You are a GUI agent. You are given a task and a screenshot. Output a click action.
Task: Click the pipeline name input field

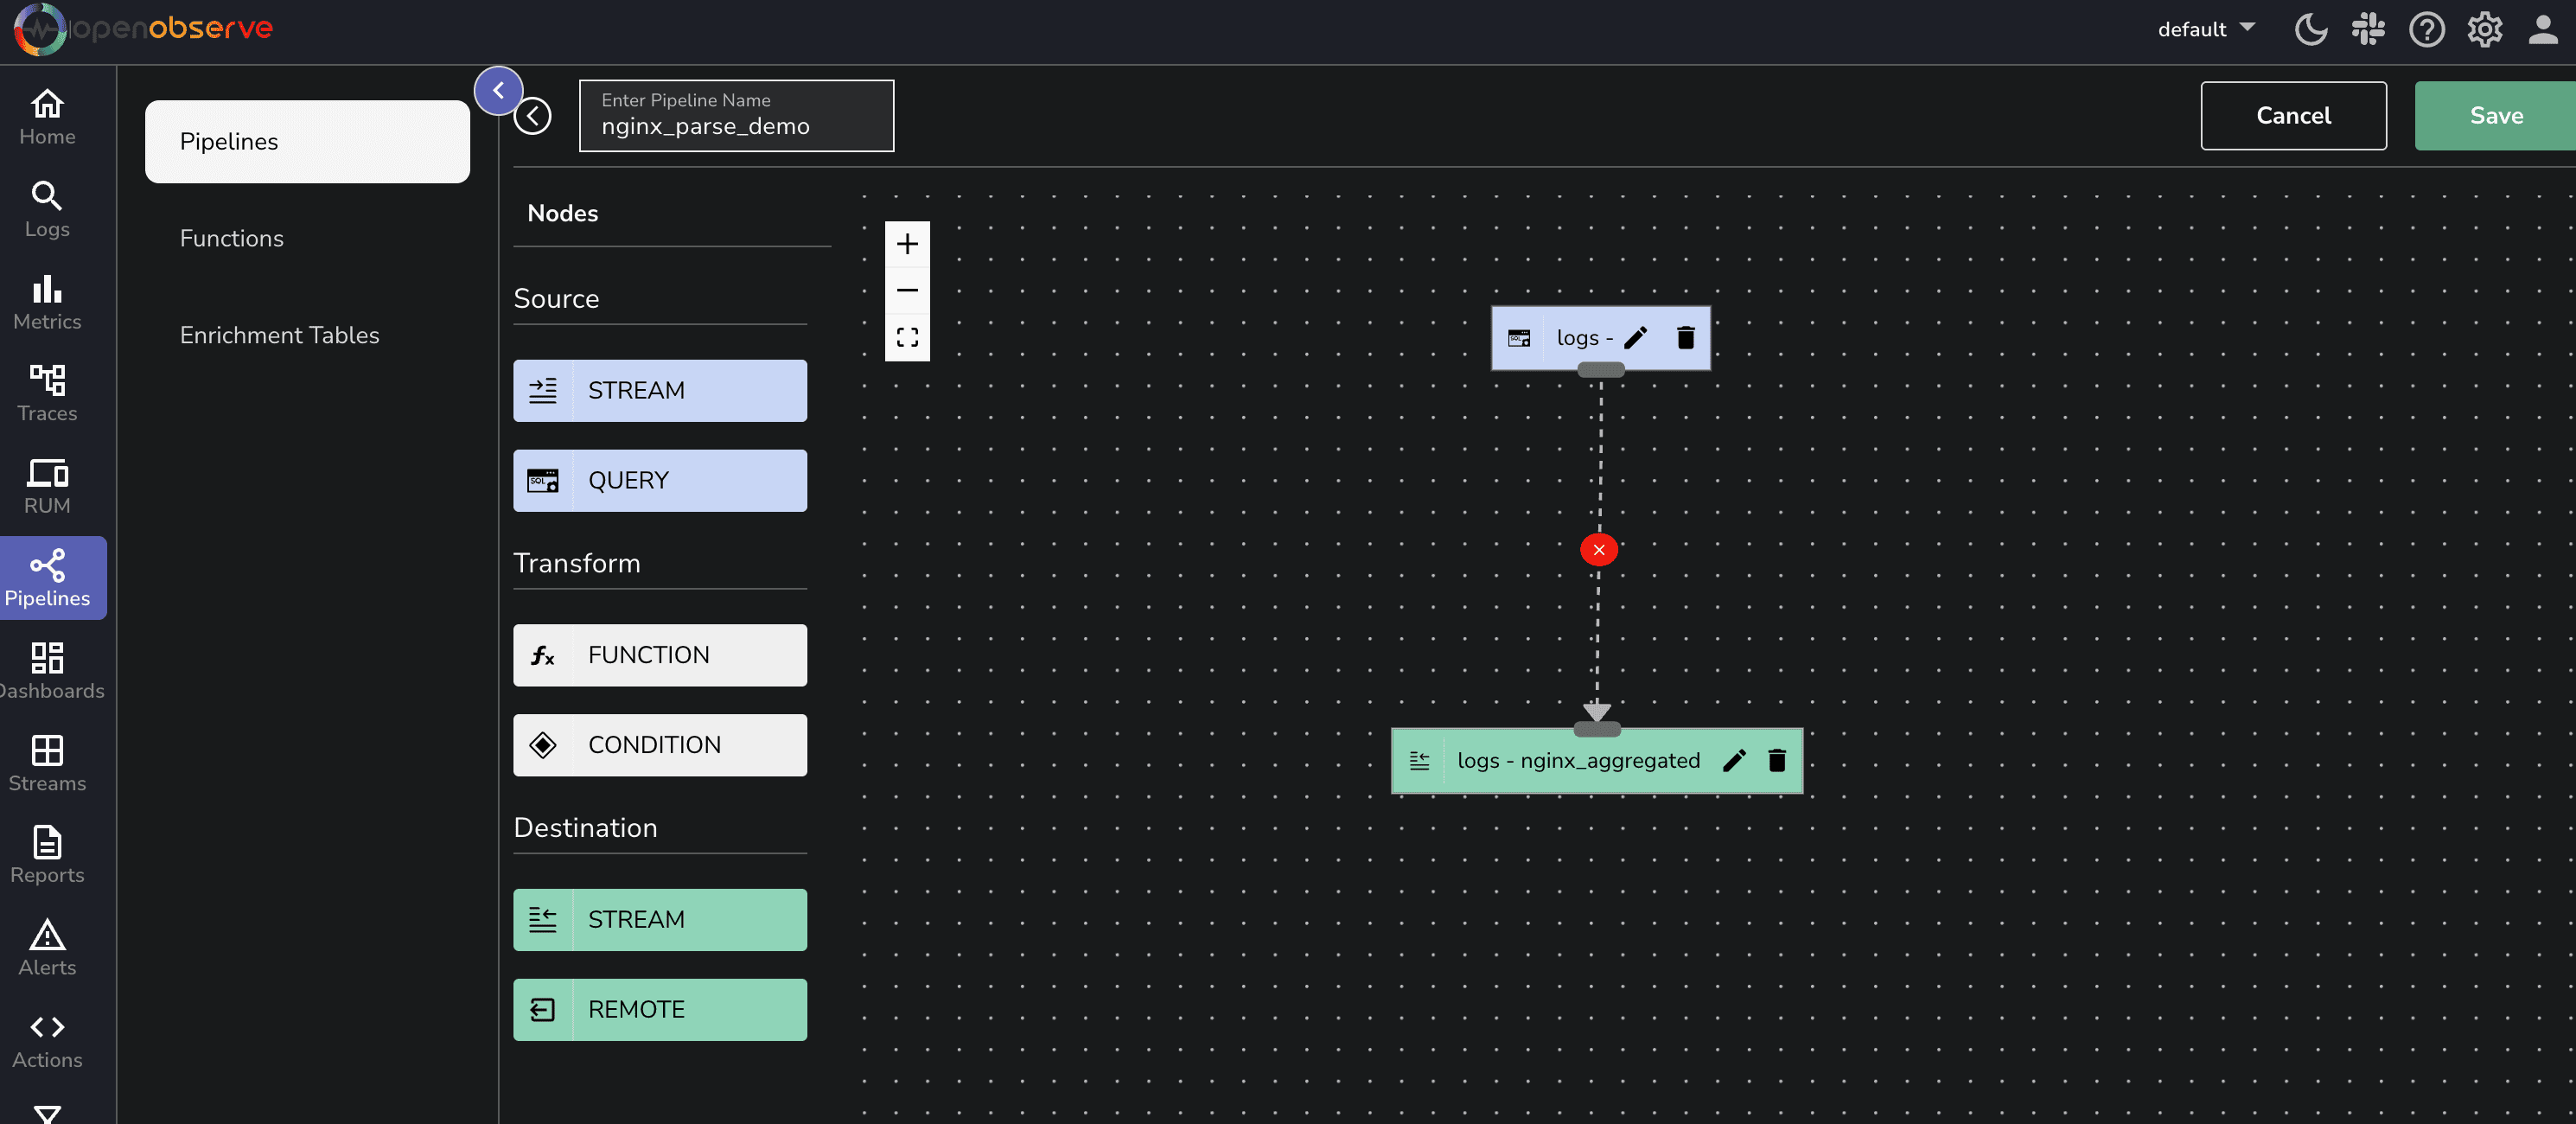[737, 125]
